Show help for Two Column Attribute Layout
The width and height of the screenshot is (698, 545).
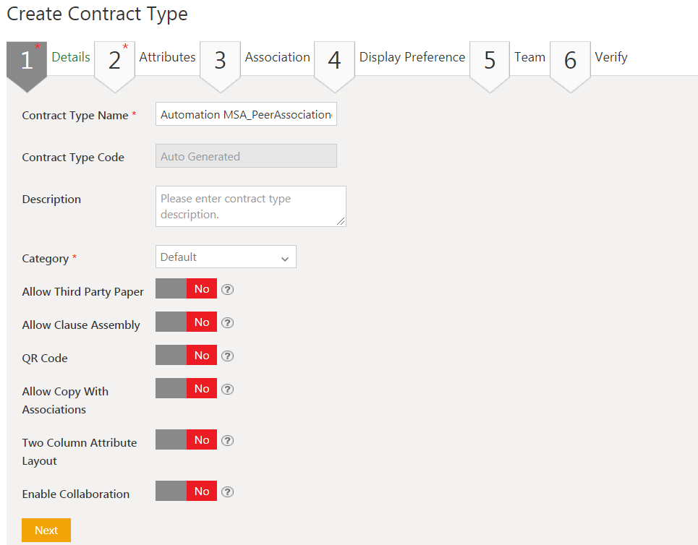pyautogui.click(x=227, y=441)
